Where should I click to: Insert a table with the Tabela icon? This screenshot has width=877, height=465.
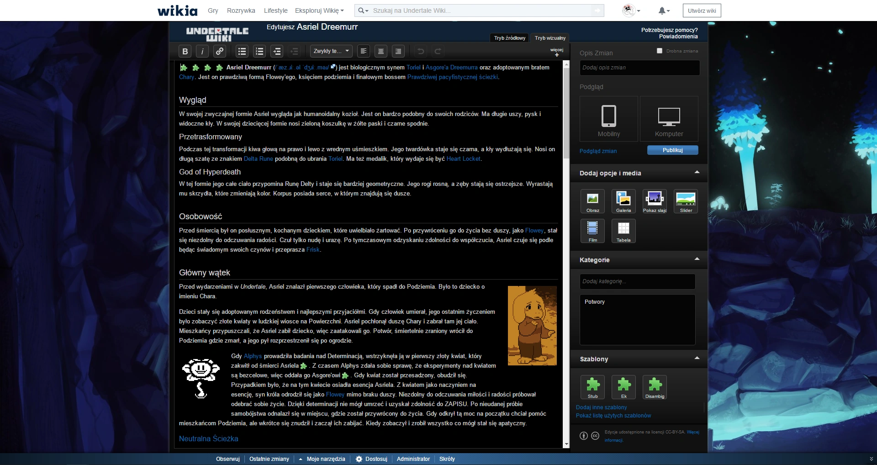pos(623,231)
